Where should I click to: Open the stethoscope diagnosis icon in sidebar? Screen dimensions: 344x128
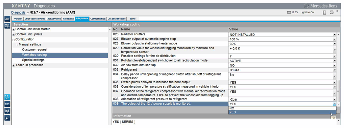coord(7,97)
